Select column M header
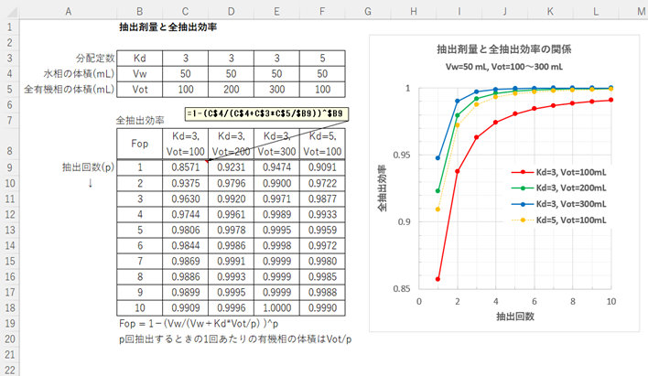Screen dimensions: 648x376 (640, 12)
